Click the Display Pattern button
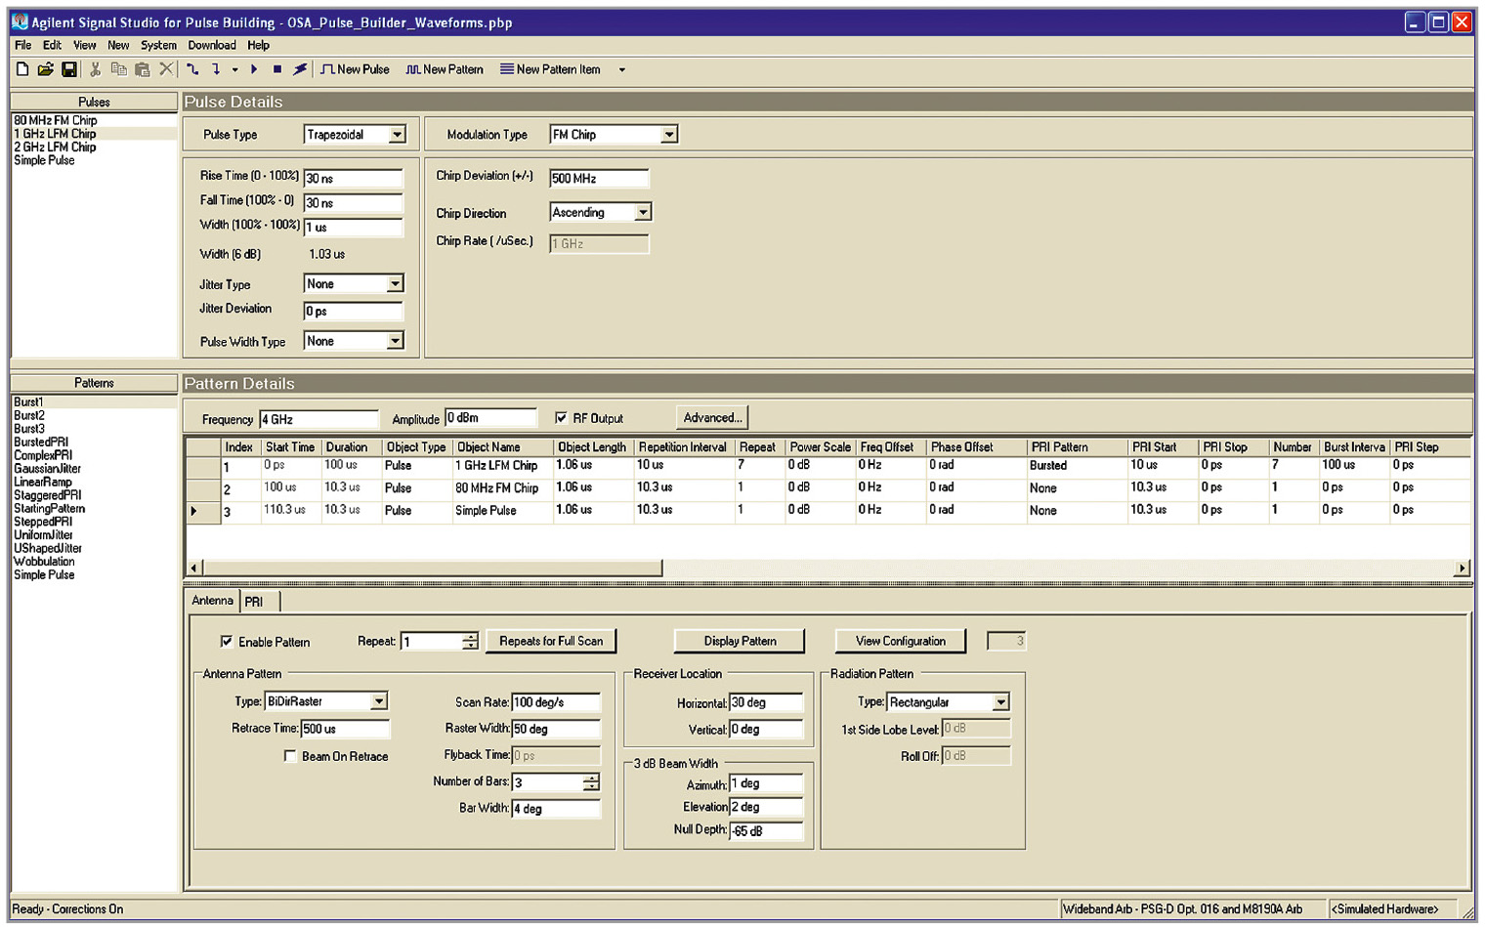Screen dimensions: 1485x927 coord(740,641)
